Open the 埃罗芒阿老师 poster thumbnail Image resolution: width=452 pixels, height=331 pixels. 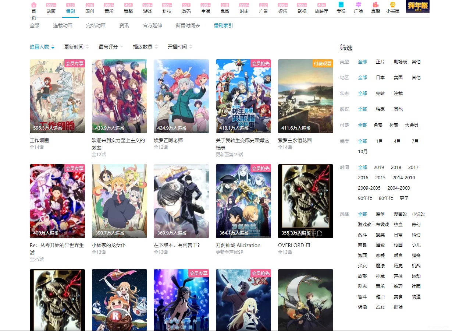(x=181, y=96)
